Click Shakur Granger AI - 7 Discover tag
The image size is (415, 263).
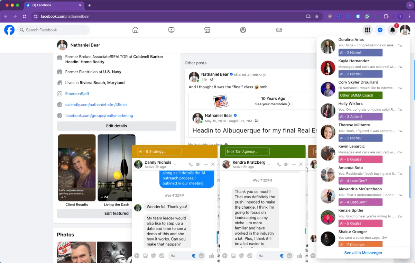(360, 244)
